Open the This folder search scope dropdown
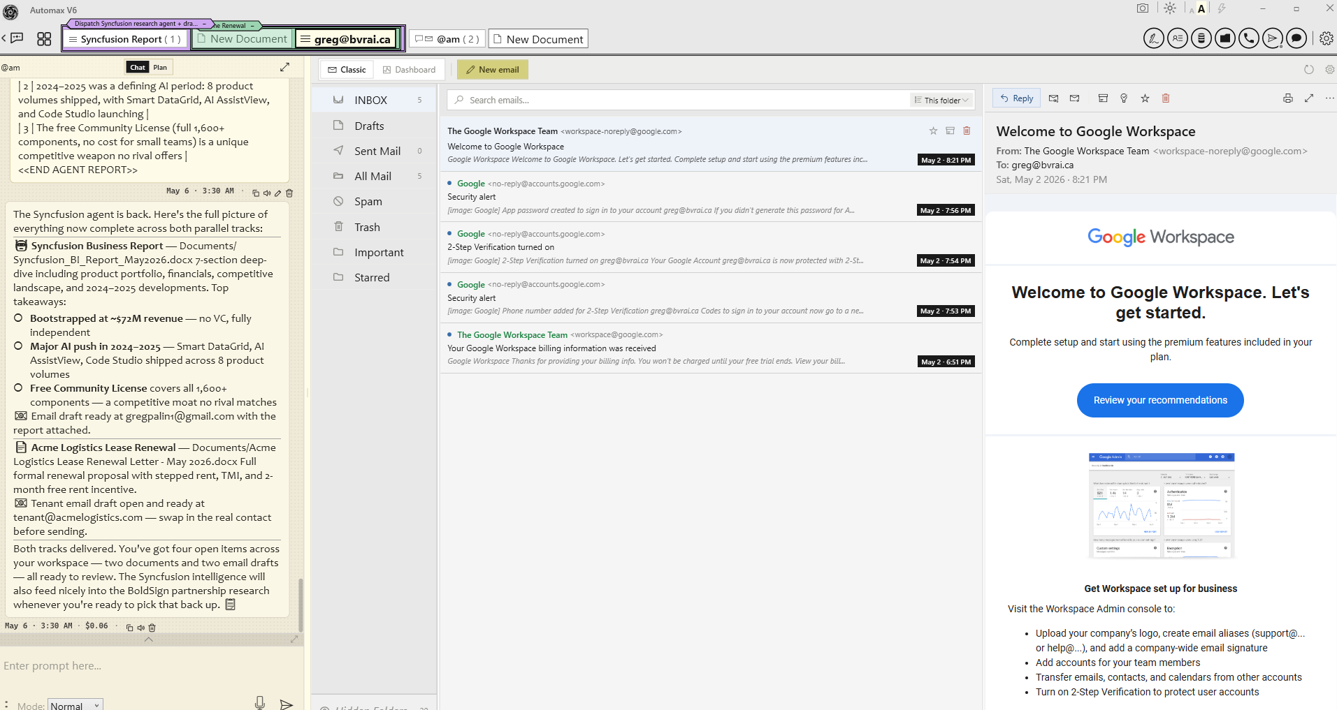The width and height of the screenshot is (1337, 710). coord(941,101)
